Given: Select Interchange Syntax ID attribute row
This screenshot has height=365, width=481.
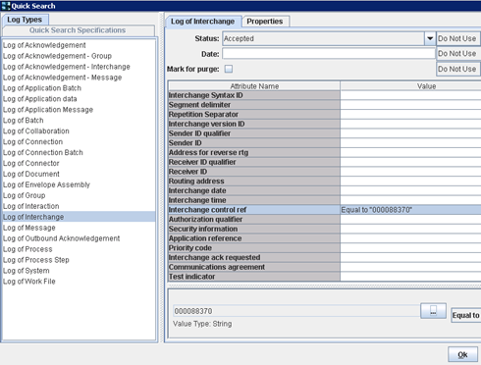Looking at the screenshot, I should coord(254,95).
